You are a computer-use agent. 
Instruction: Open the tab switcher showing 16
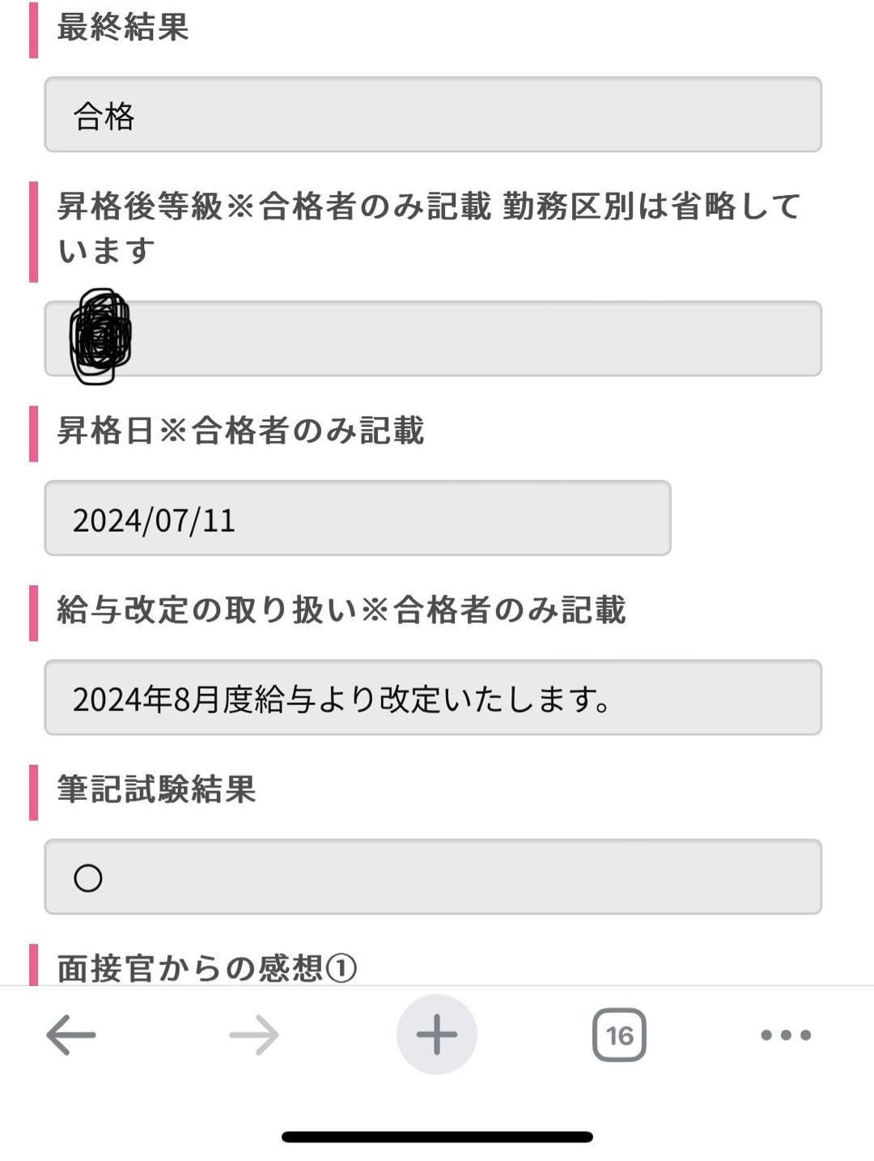619,1035
